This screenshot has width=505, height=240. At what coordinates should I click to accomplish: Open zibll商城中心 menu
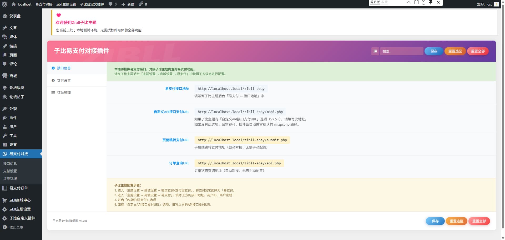tap(21, 200)
